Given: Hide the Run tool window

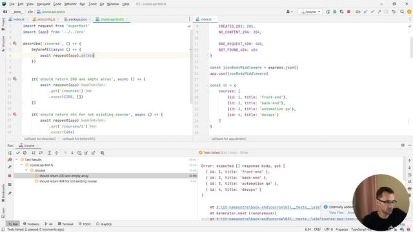Looking at the screenshot, I should click(410, 145).
